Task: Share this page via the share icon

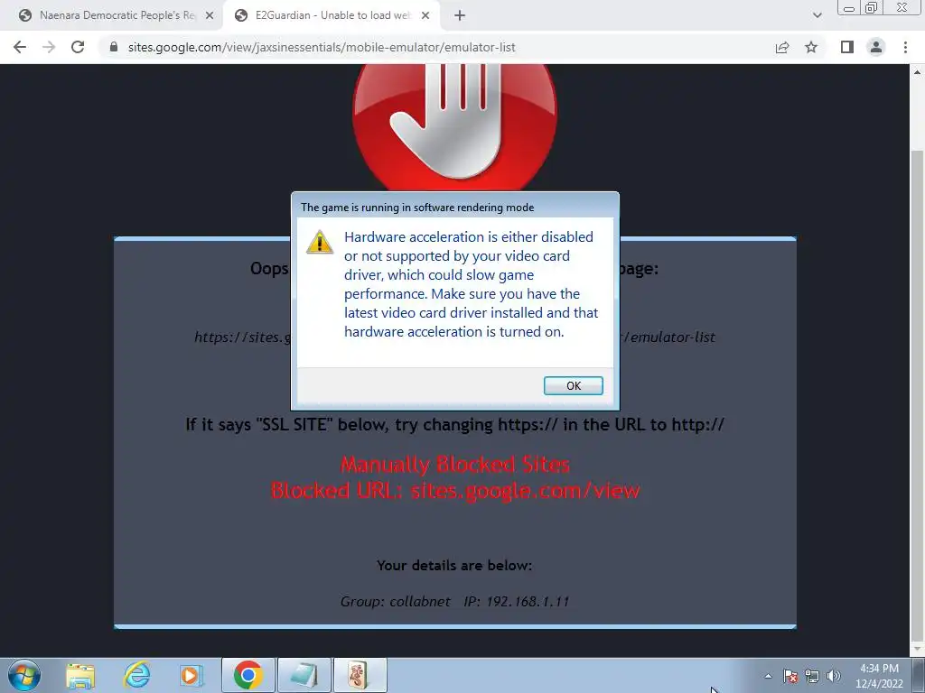Action: tap(782, 47)
